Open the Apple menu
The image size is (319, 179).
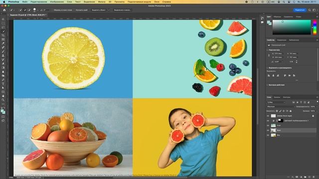[x=4, y=1]
